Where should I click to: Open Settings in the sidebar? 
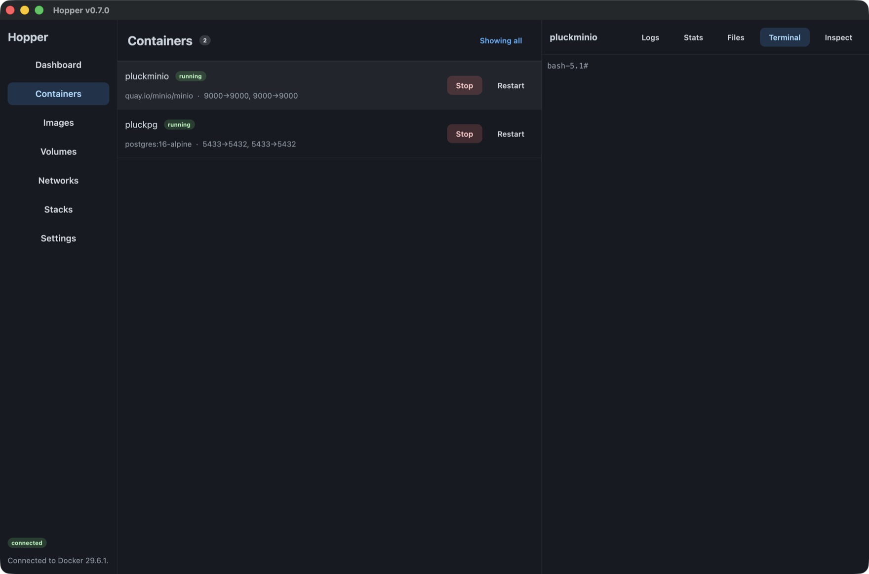[x=58, y=238]
